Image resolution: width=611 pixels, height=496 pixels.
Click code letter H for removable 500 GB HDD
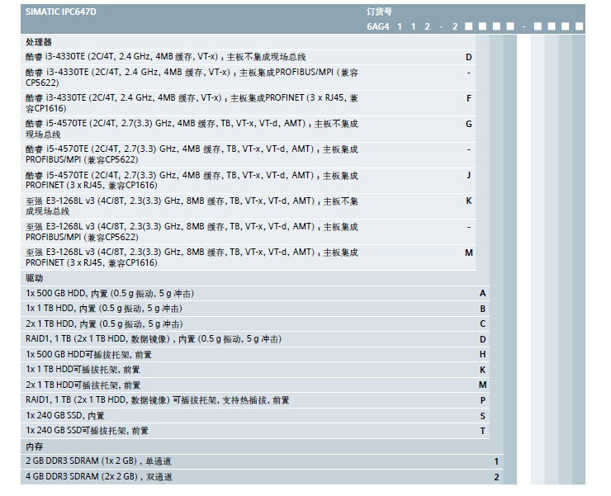(x=483, y=354)
